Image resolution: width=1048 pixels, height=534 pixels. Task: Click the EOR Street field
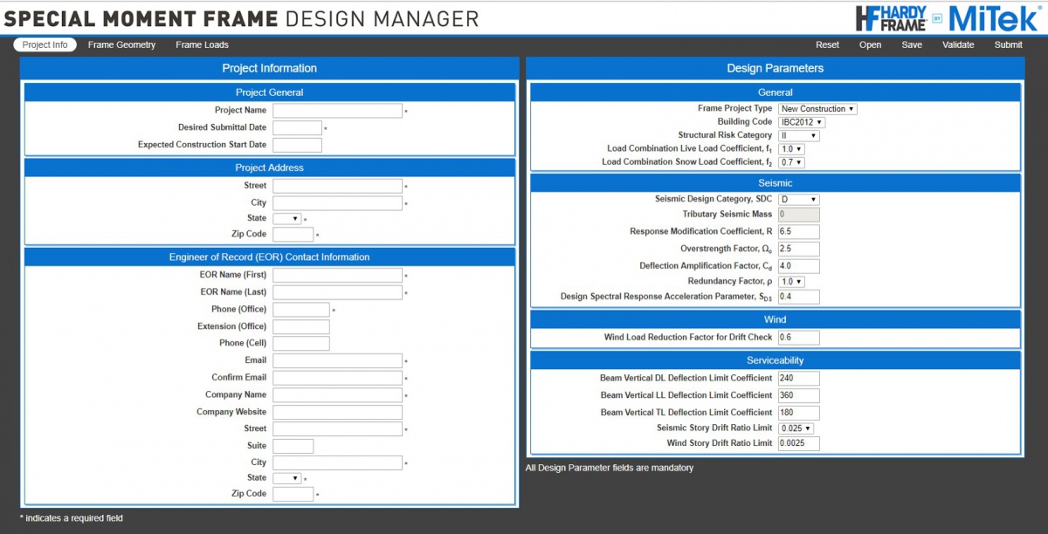(337, 428)
